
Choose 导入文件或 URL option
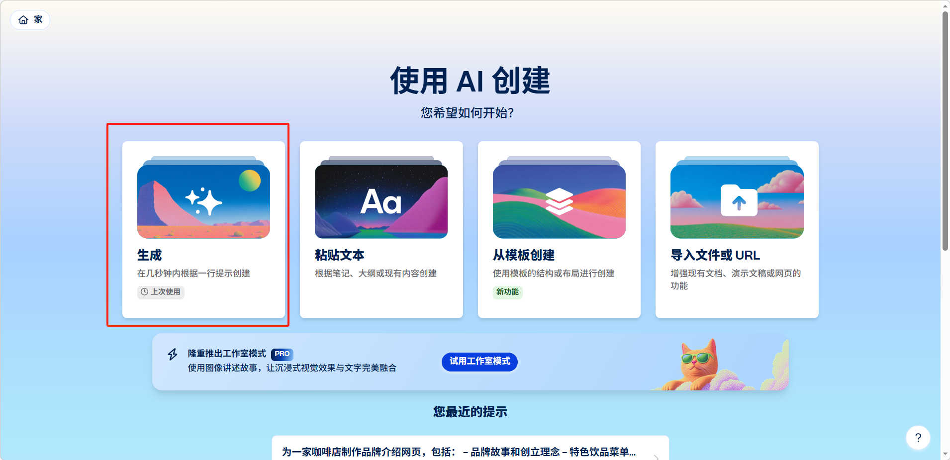point(737,230)
